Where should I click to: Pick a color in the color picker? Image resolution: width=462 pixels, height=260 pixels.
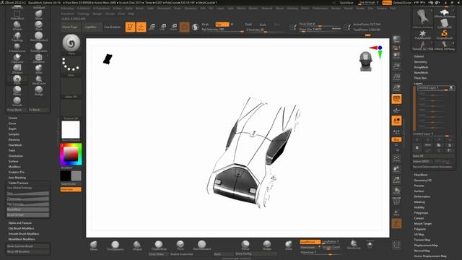click(71, 154)
